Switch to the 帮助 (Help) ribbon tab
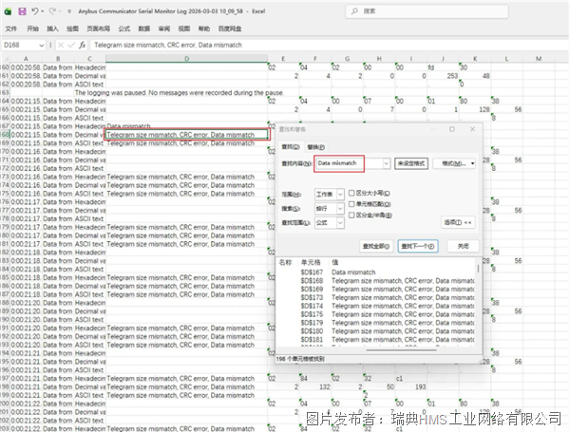 204,28
